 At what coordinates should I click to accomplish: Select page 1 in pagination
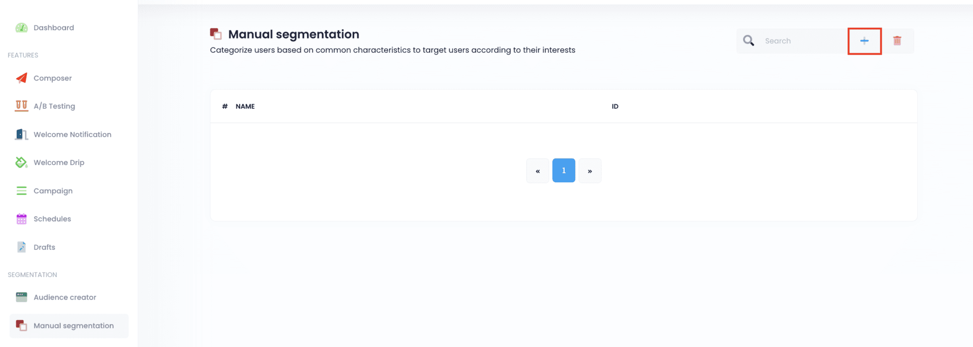click(564, 171)
